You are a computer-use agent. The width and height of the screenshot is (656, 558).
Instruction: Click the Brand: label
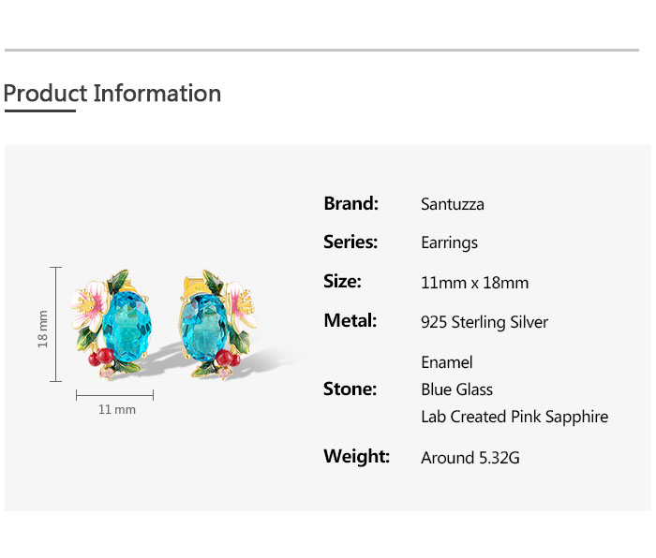click(350, 203)
